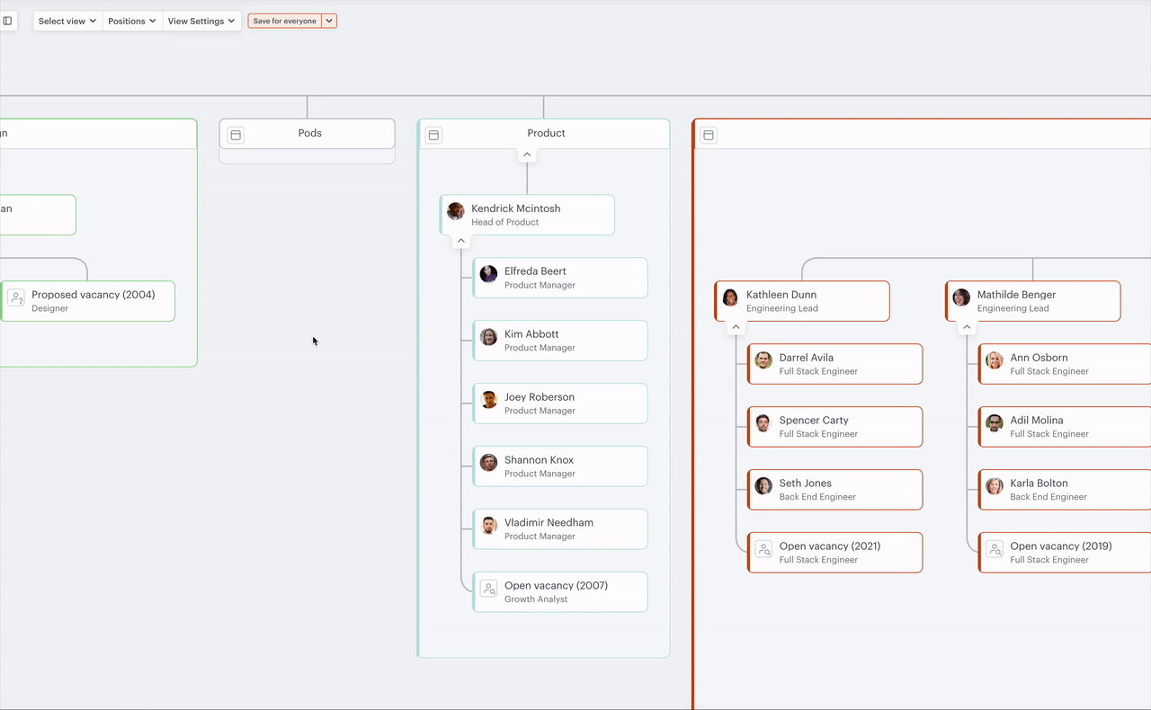Image resolution: width=1151 pixels, height=710 pixels.
Task: Click Darrel Avila's profile photo
Action: (x=763, y=360)
